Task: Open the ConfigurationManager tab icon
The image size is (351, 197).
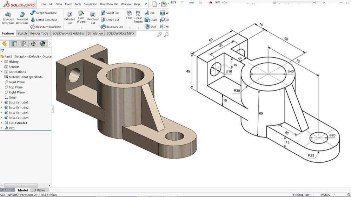Action: tap(24, 44)
